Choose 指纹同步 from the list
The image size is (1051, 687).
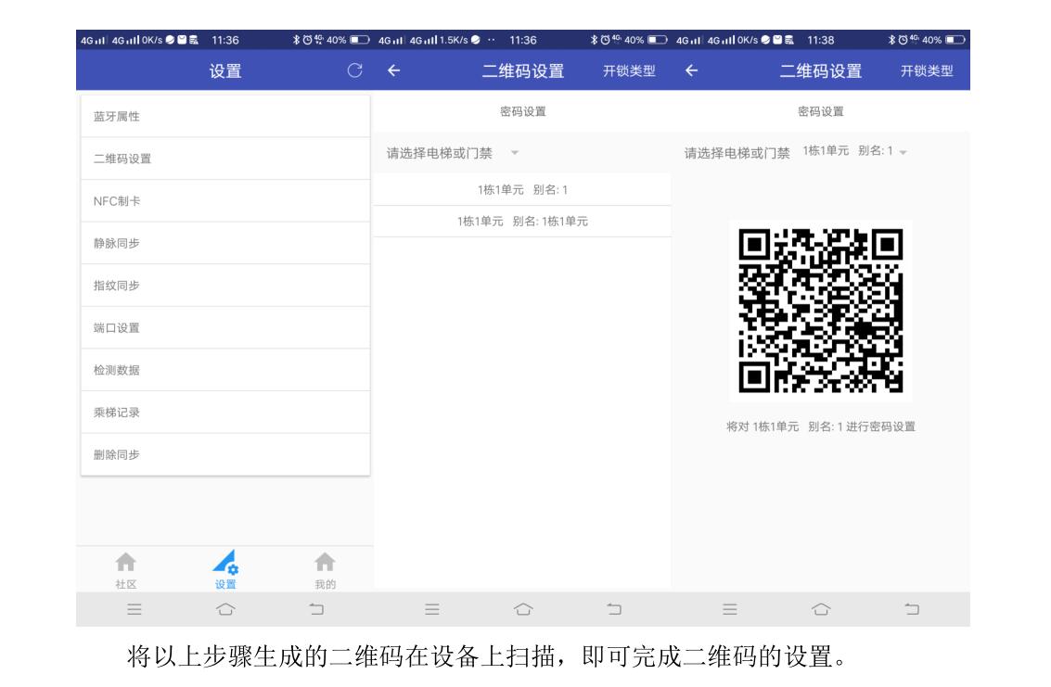(x=225, y=286)
